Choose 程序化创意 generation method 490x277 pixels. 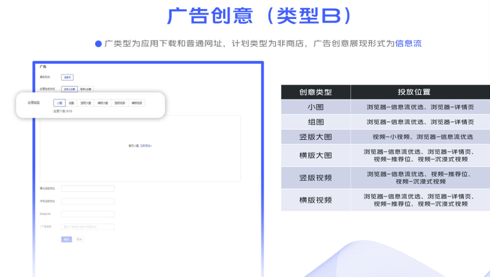pos(86,89)
